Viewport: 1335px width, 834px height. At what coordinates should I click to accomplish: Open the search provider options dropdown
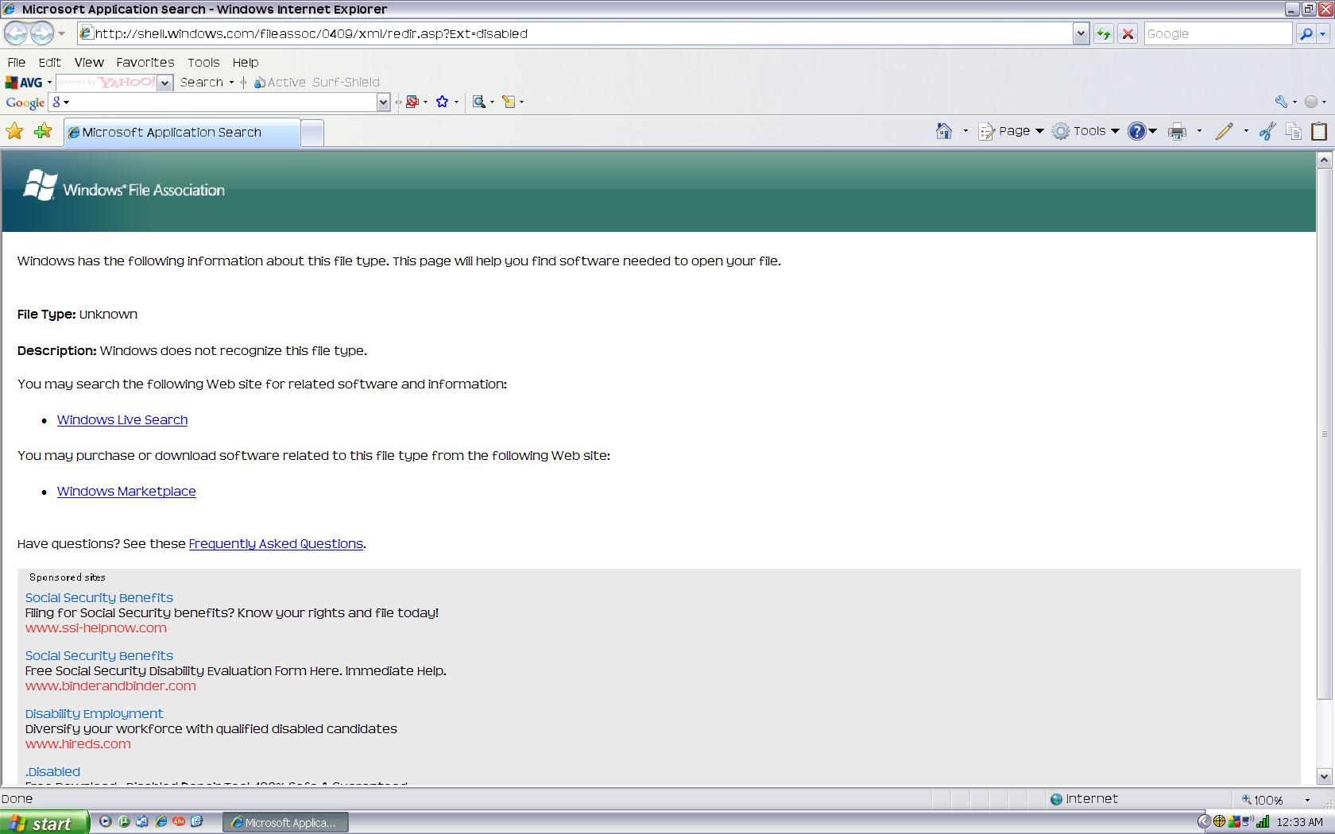[x=1323, y=33]
